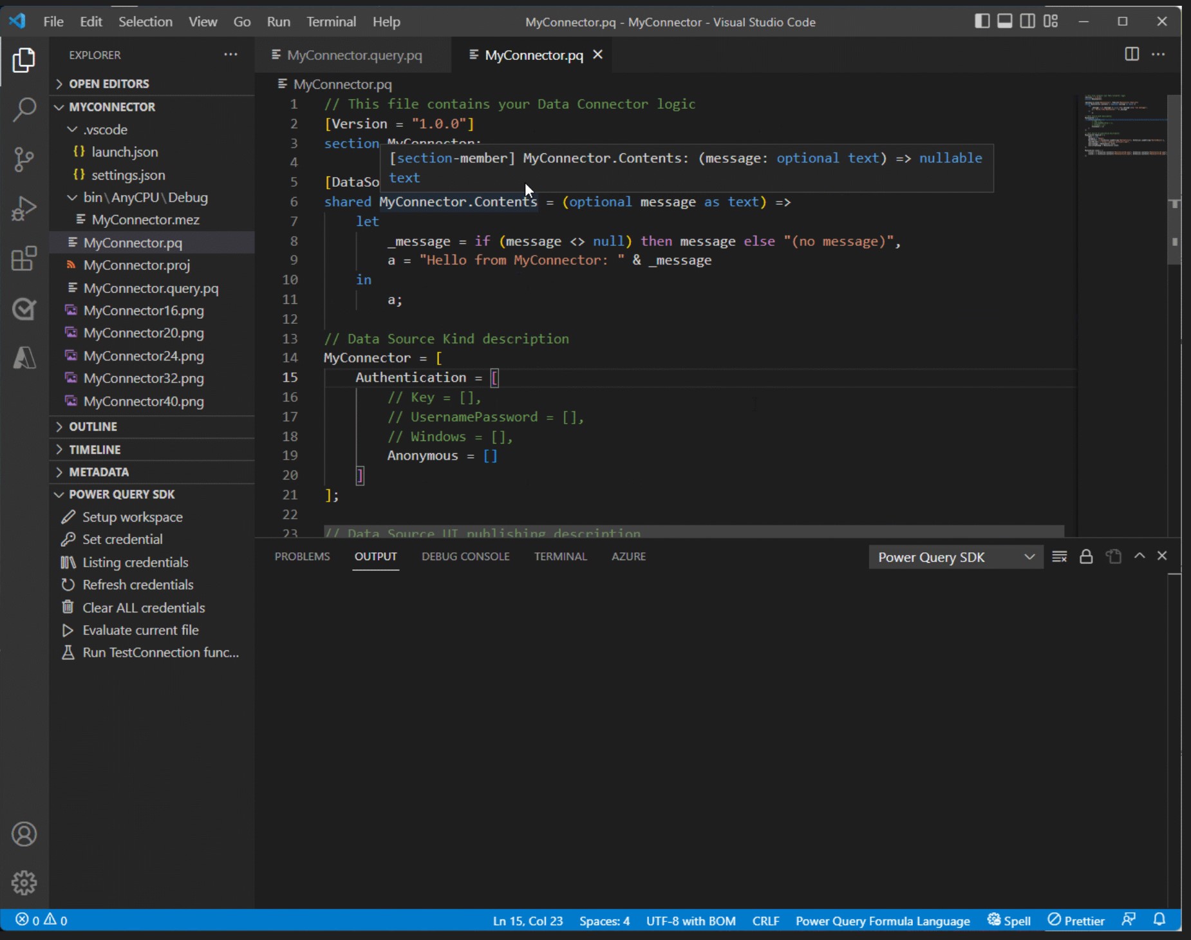Open the Source Control panel
Image resolution: width=1191 pixels, height=940 pixels.
[x=24, y=159]
